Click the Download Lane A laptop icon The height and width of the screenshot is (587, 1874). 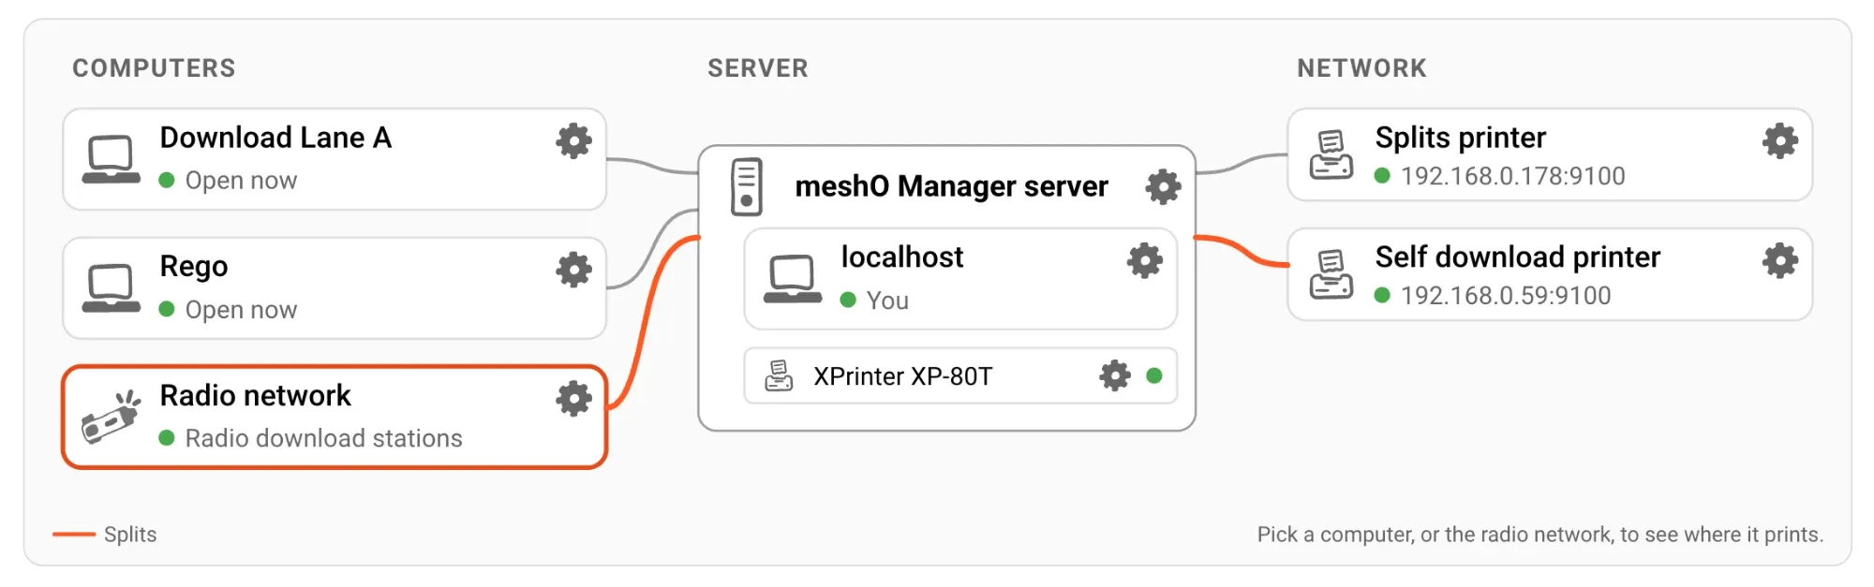(x=111, y=159)
